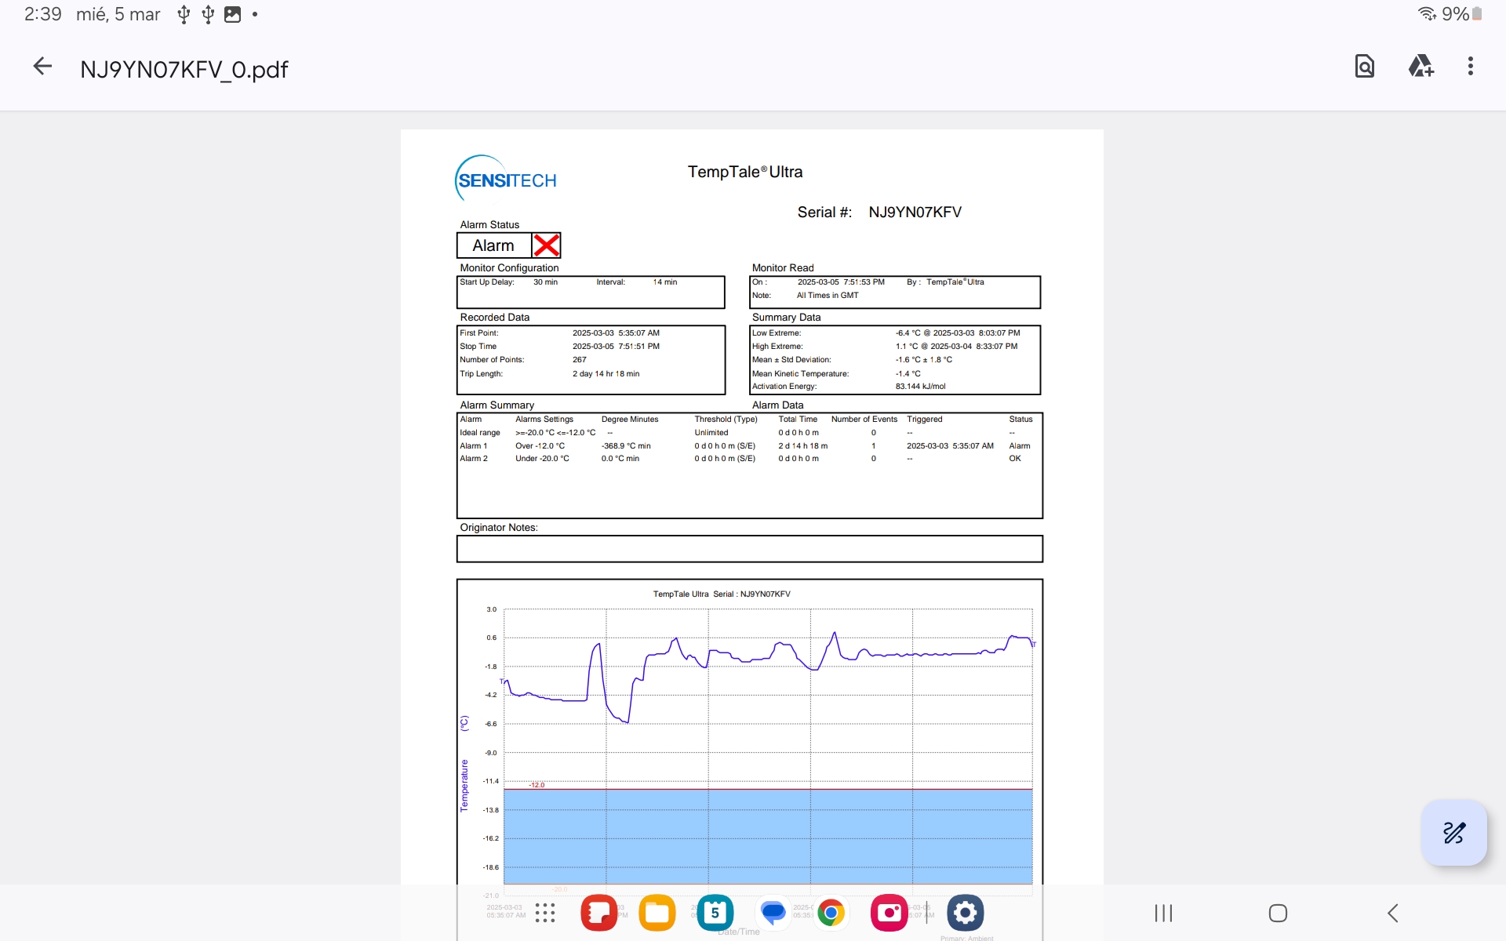Screen dimensions: 1506x941
Task: Tap the file title NJ9YN07KFV_0.pdf
Action: click(184, 70)
